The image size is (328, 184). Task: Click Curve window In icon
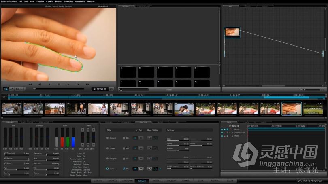click(135, 169)
